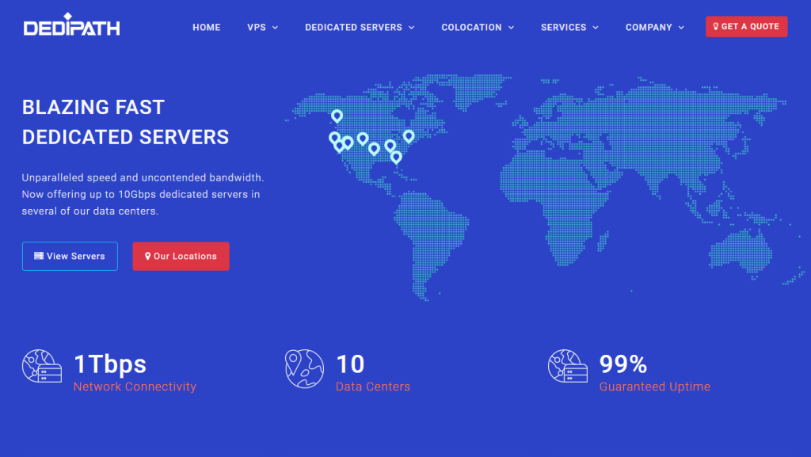Click the 99% statistic

tap(623, 364)
